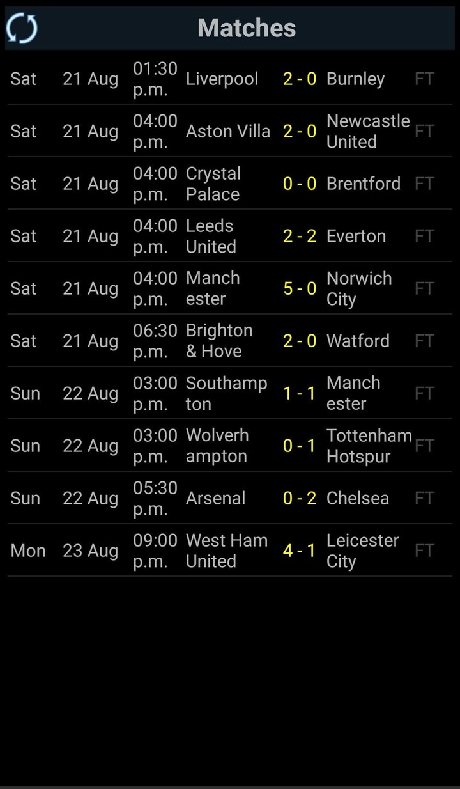Tap the 5 - 0 Norwich City score
The image size is (460, 789).
tap(300, 288)
